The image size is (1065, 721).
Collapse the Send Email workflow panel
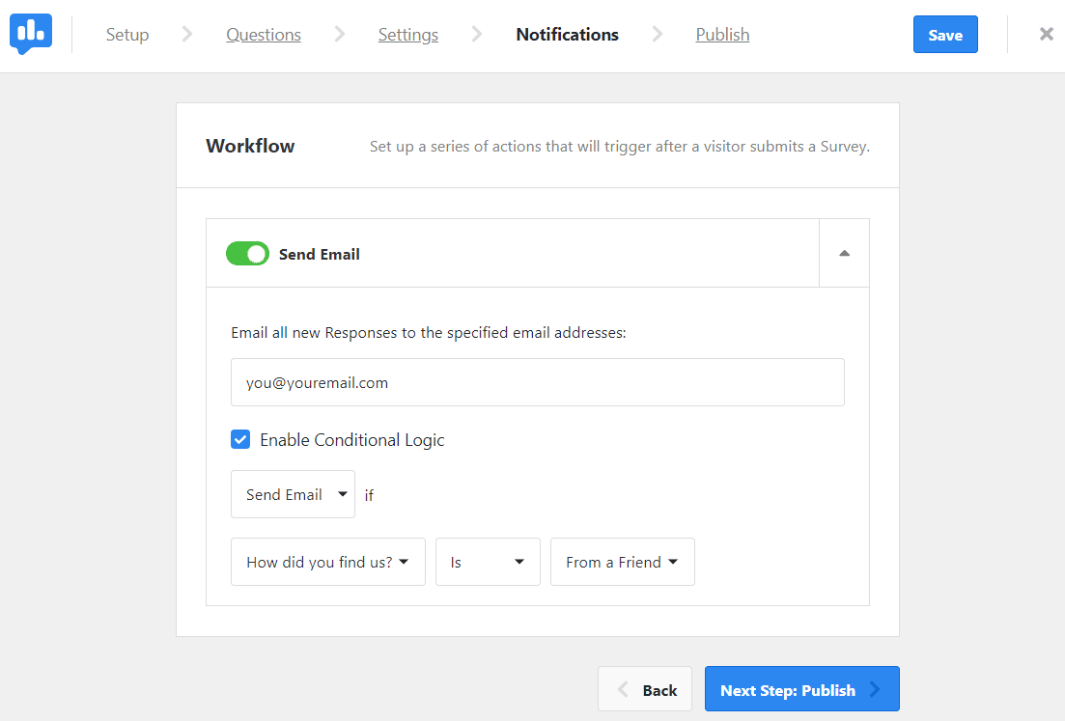point(844,252)
